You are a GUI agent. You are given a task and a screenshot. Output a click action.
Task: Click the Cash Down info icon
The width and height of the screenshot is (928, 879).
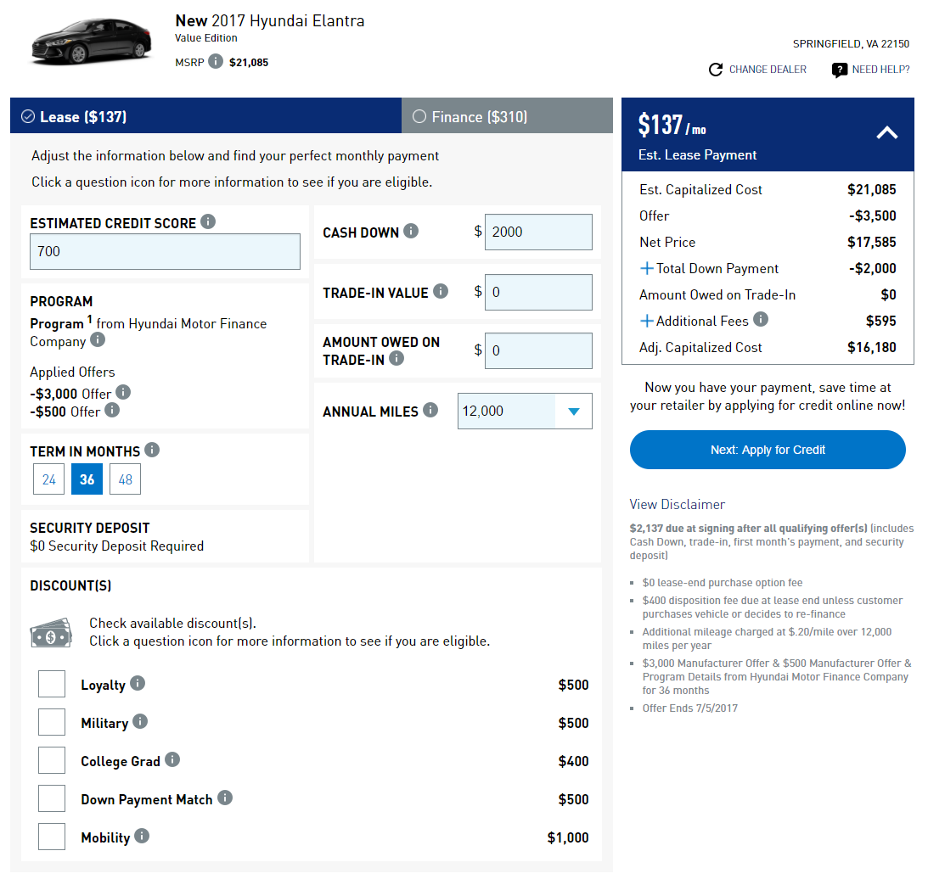pos(411,231)
